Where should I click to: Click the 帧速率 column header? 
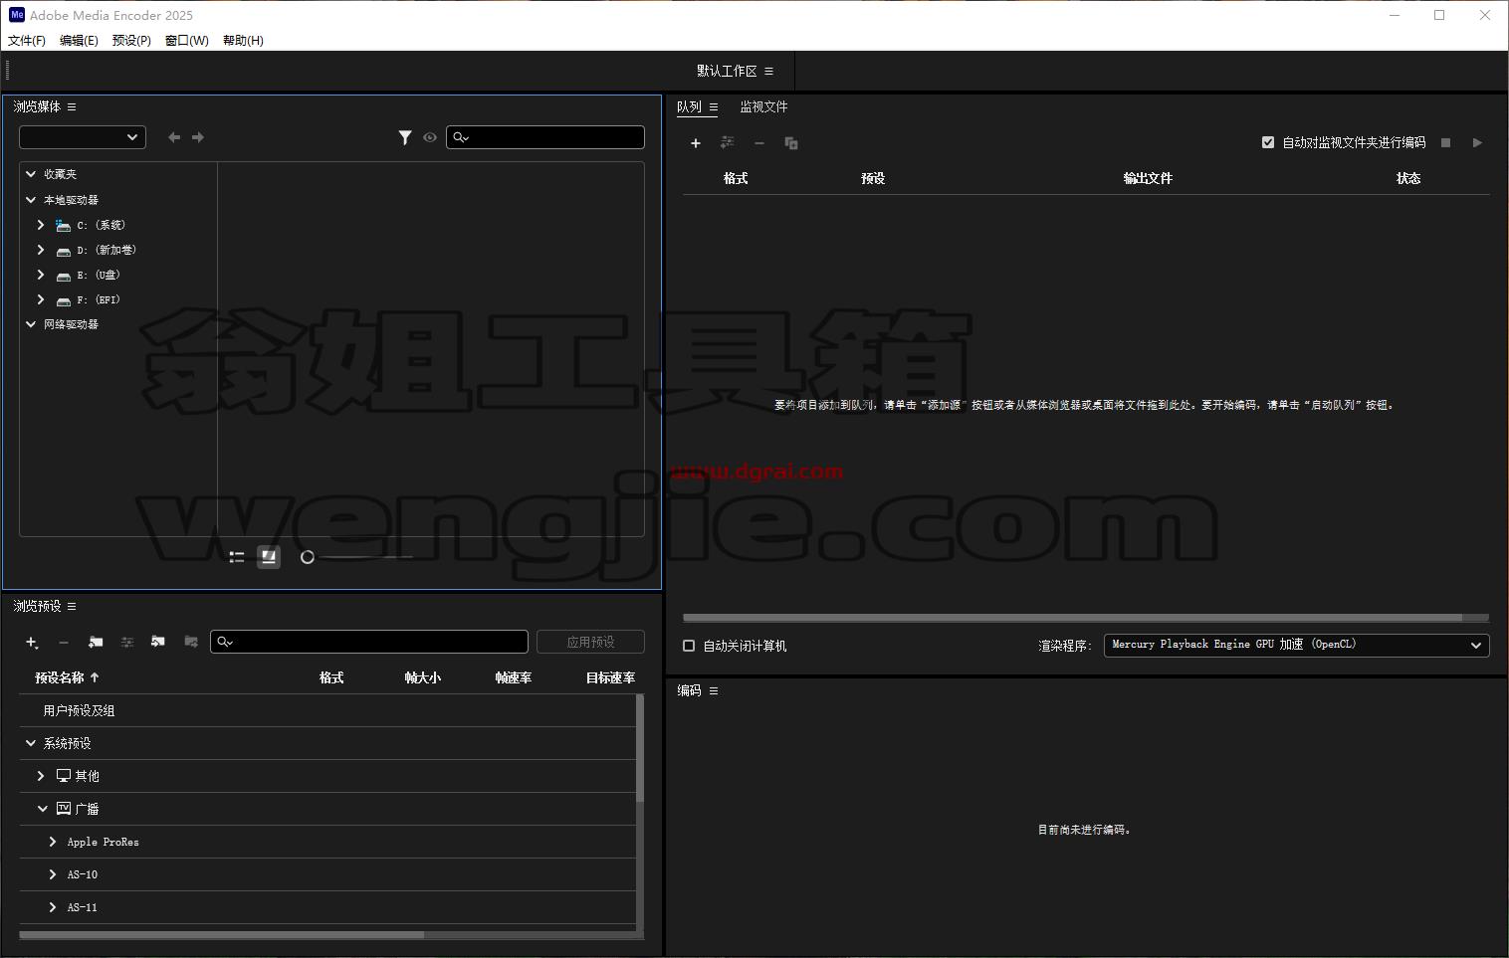coord(514,677)
